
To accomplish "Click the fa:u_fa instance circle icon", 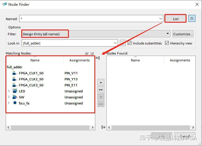I will (15, 103).
